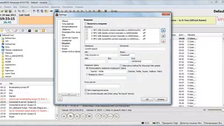
Task: Uncheck the Авто переподключение checkbox
Action: tap(86, 90)
